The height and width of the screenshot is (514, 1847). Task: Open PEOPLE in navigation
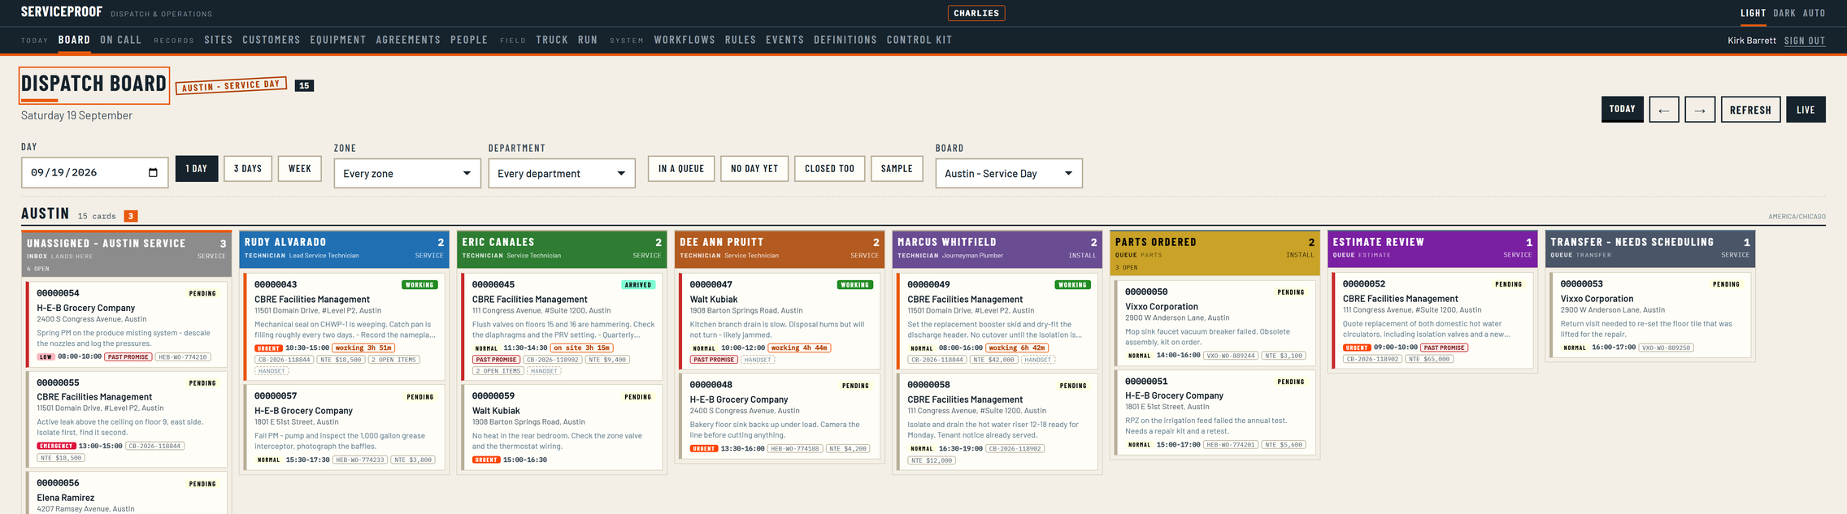click(469, 40)
